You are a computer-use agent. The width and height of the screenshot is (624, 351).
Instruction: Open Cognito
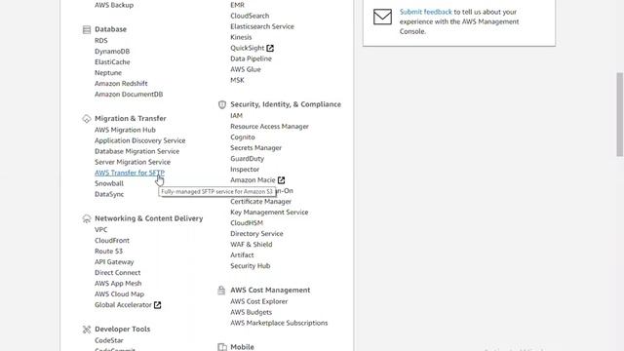click(x=243, y=137)
